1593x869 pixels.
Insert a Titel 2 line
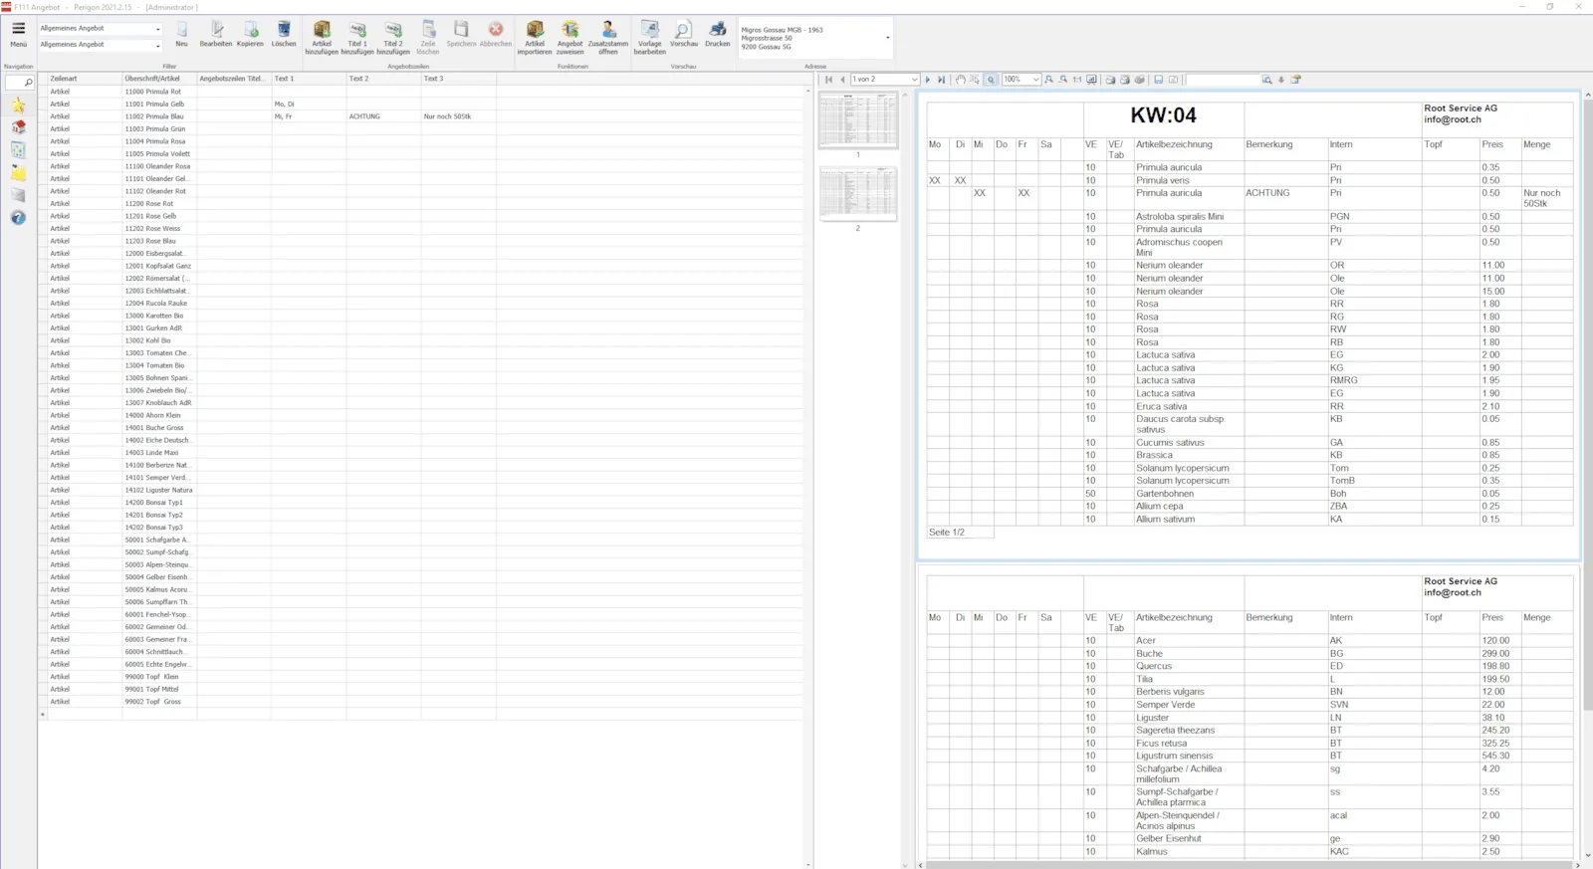coord(393,38)
